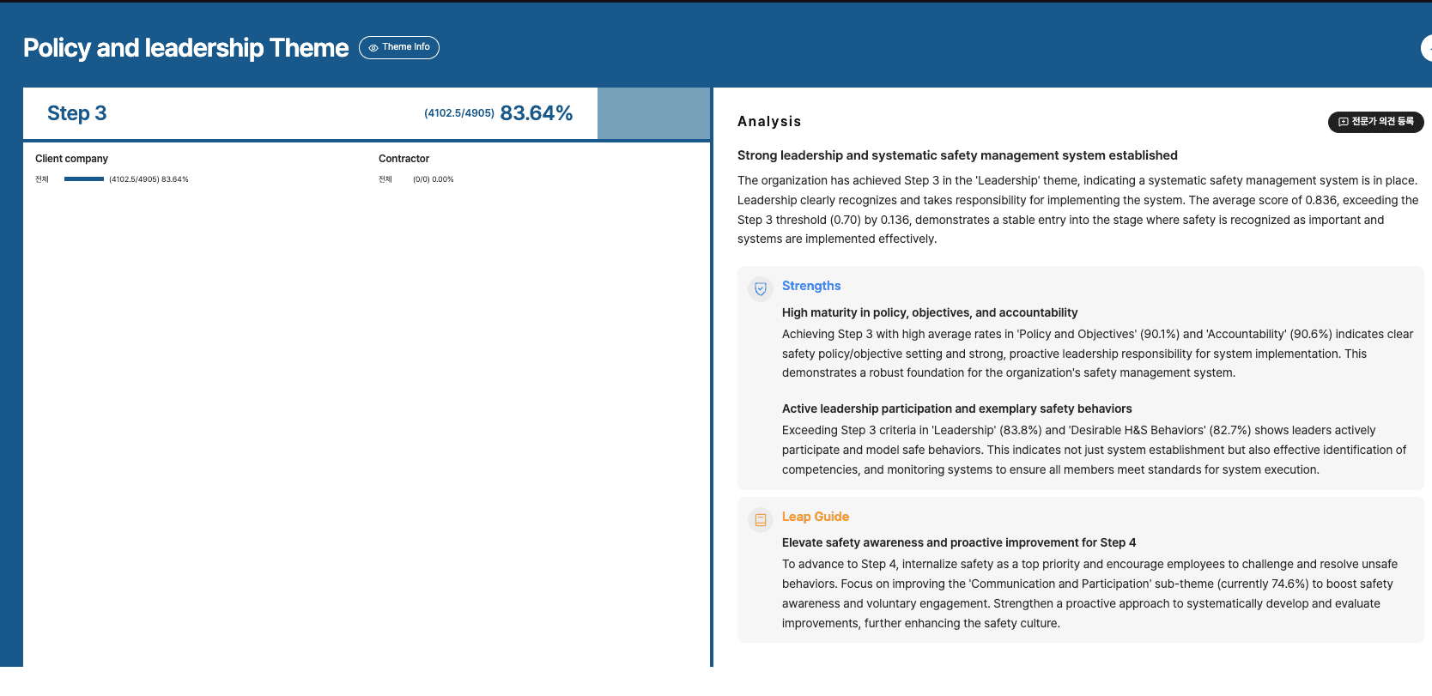Click the light blue remaining score bar
Viewport: 1432px width, 696px height.
click(653, 113)
